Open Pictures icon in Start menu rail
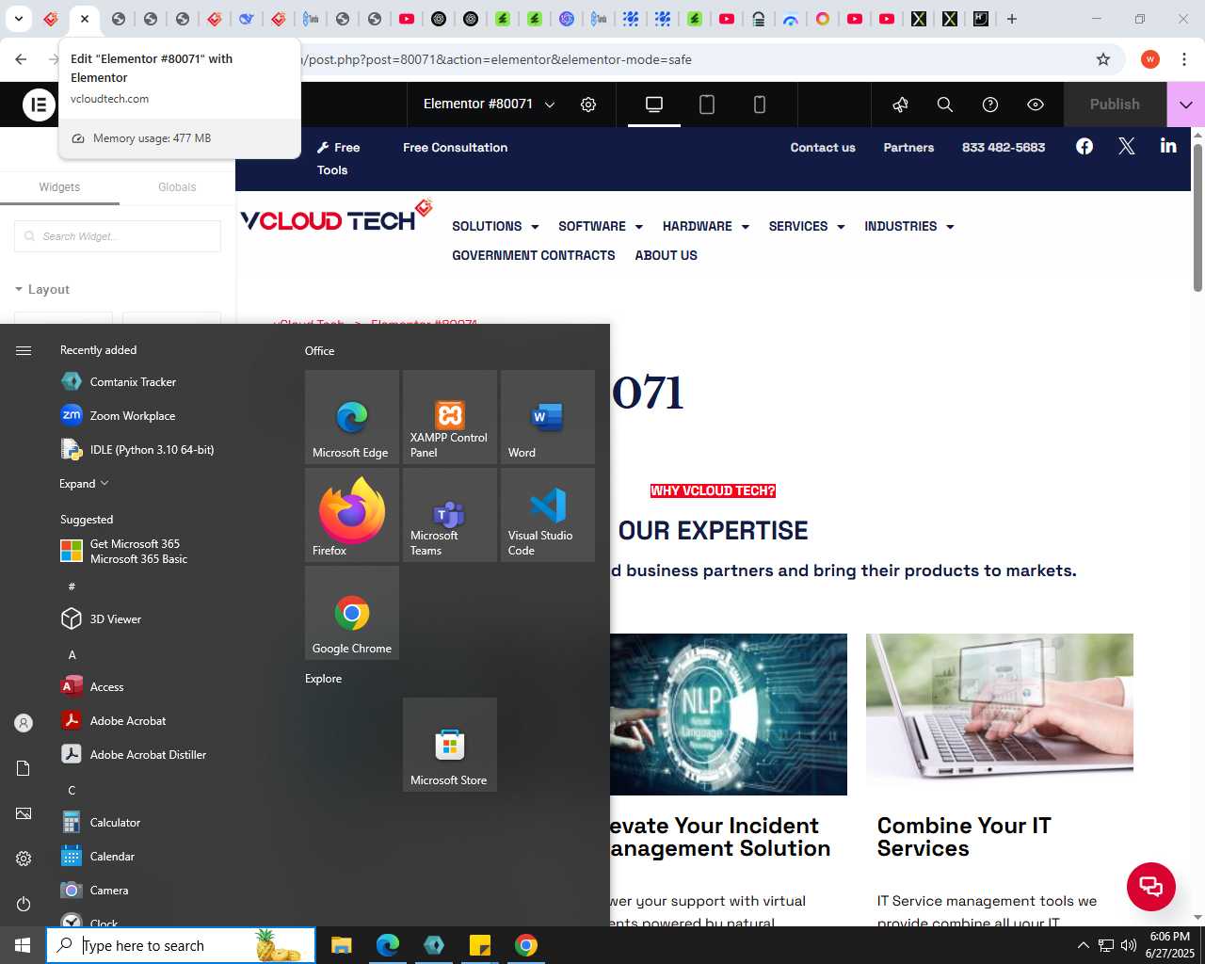 point(24,813)
